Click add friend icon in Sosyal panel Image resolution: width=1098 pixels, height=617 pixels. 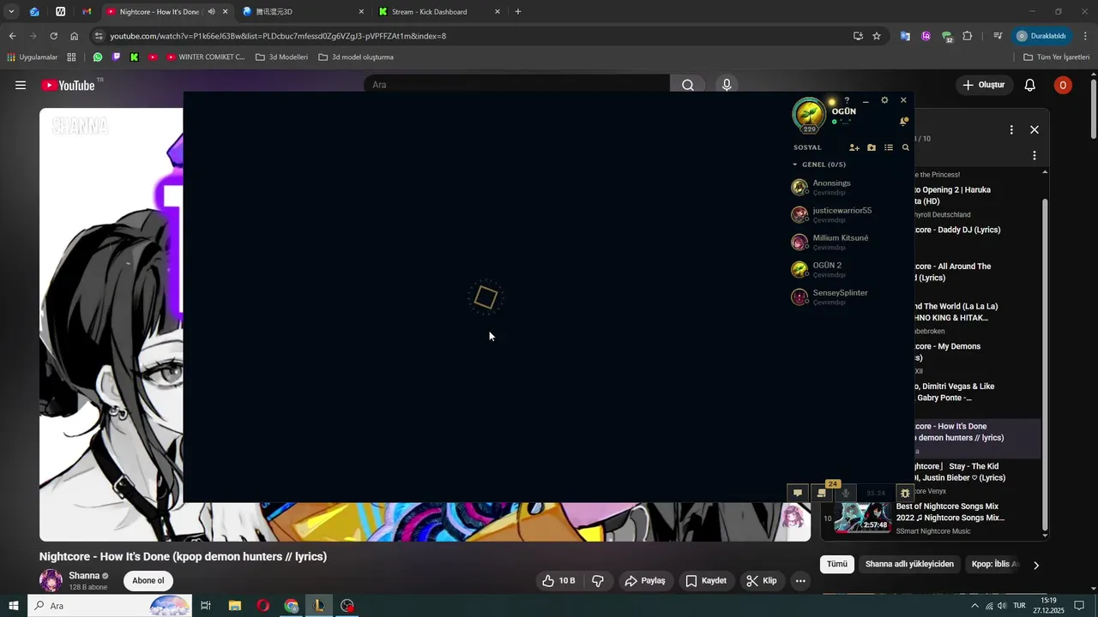point(854,147)
